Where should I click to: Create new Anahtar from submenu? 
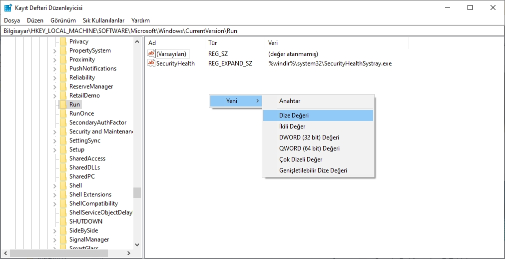[x=318, y=101]
